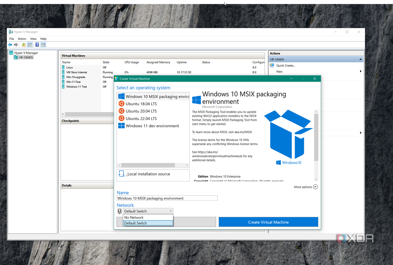Choose Default Switch from the dropdown list

148,223
